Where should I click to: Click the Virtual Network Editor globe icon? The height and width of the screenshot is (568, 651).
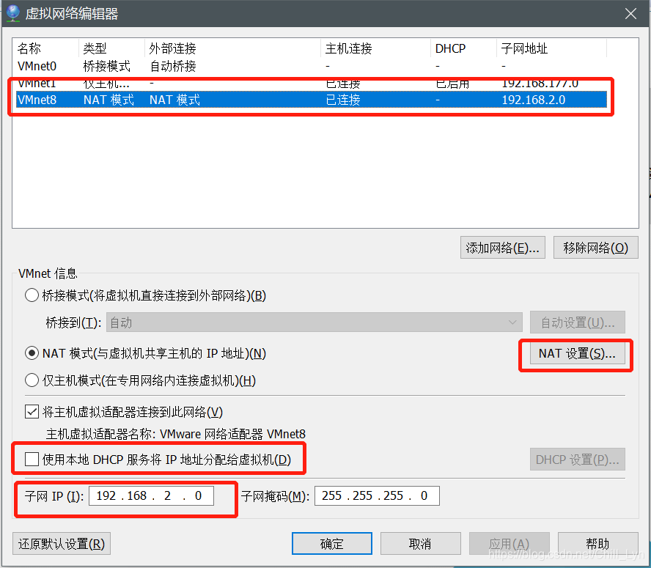[x=13, y=13]
